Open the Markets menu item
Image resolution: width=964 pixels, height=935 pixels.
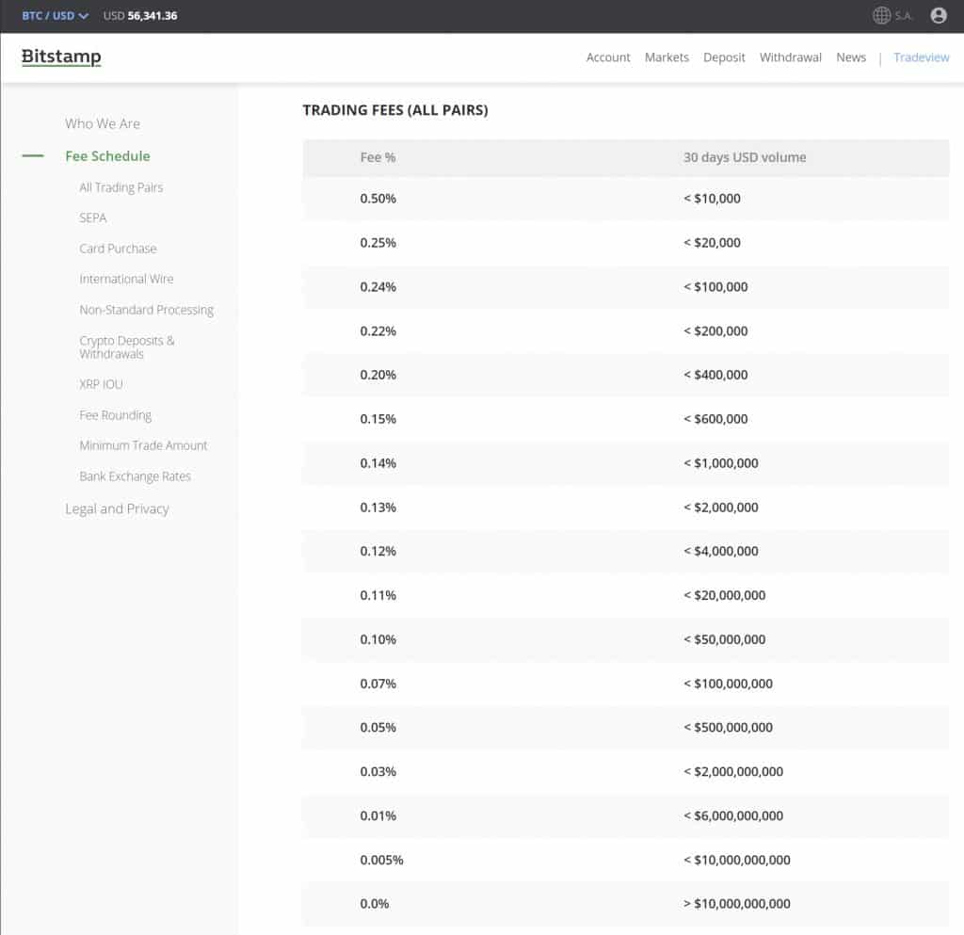point(667,57)
